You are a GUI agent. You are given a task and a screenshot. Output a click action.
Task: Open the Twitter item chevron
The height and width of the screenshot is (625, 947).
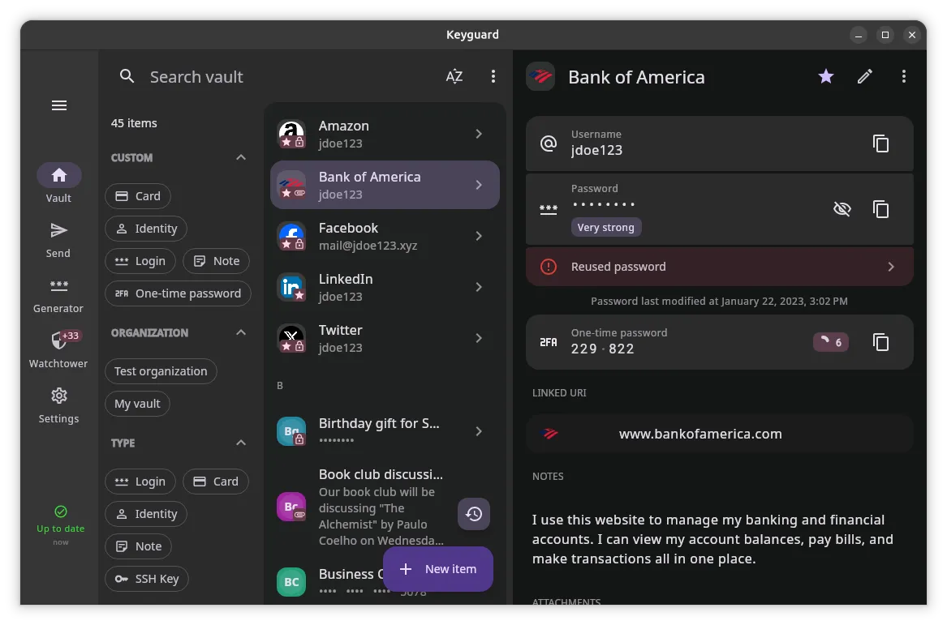(478, 339)
